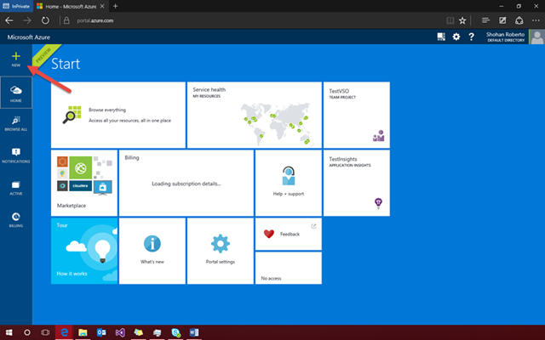The image size is (545, 340).
Task: Click the help question mark icon
Action: pos(471,37)
